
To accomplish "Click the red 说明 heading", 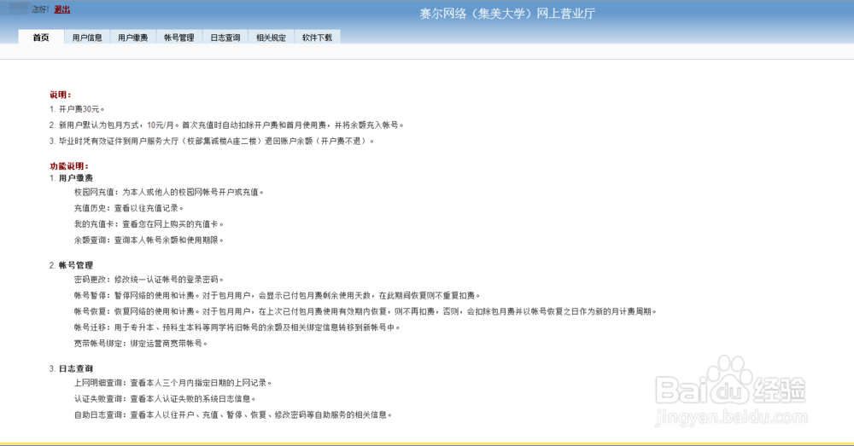I will click(x=61, y=95).
